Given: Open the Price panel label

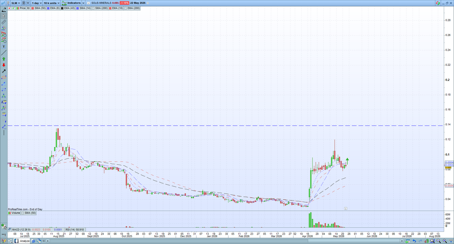Looking at the screenshot, I should click(21, 8).
